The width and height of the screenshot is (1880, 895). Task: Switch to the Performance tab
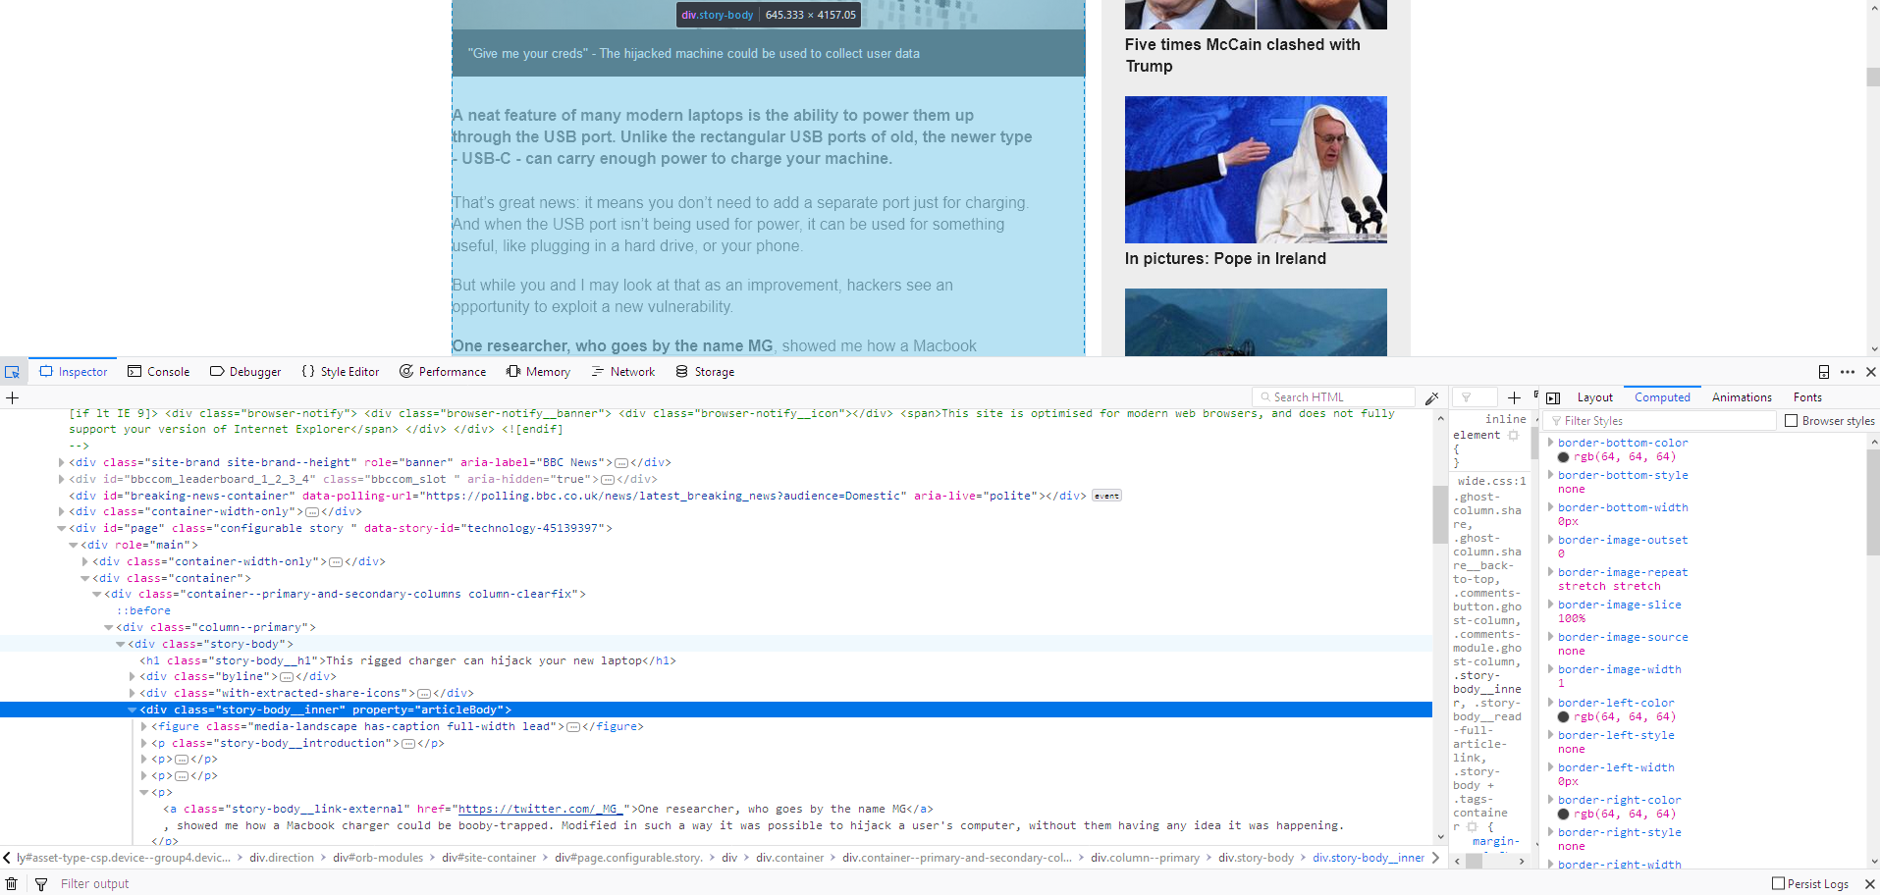pos(443,372)
